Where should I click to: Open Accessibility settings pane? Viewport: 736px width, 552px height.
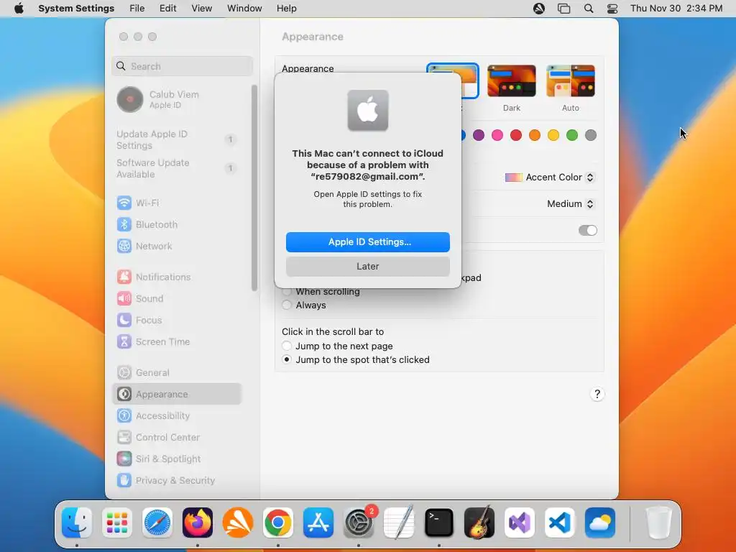(177, 416)
